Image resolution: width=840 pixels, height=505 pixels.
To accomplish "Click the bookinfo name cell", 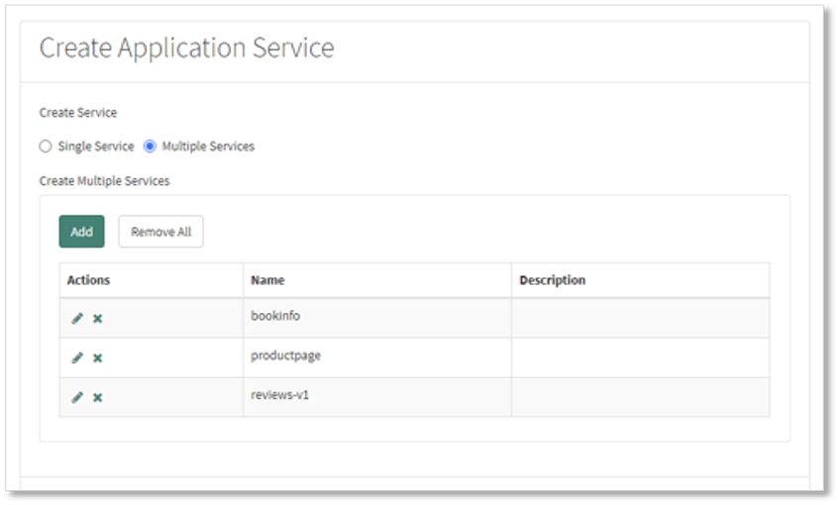I will click(x=377, y=318).
